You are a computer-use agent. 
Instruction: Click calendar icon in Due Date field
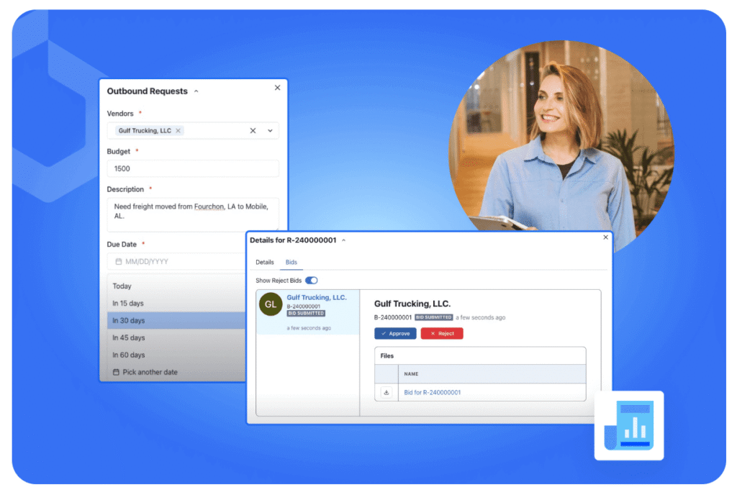(119, 262)
